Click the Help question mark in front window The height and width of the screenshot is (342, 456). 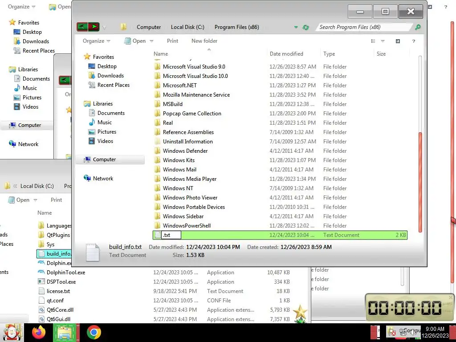click(x=414, y=41)
